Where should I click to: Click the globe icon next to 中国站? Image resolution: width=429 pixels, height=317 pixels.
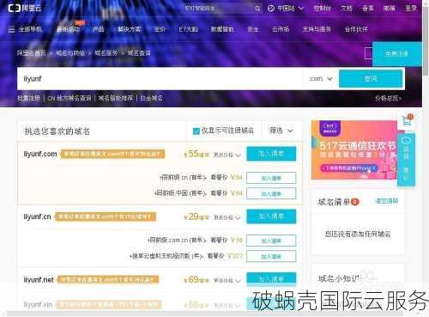point(271,9)
